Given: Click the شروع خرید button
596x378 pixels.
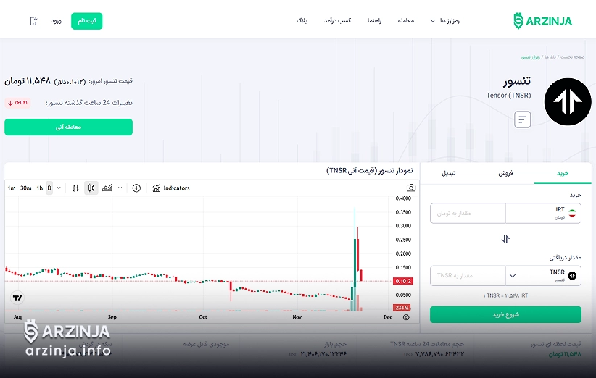Looking at the screenshot, I should coord(505,314).
